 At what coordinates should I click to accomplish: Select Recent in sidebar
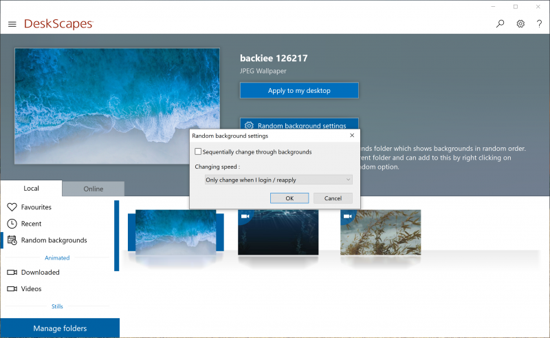(x=31, y=224)
